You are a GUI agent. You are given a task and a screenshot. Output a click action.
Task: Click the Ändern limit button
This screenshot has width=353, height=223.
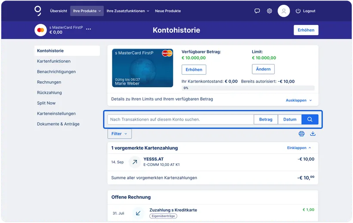(x=263, y=69)
